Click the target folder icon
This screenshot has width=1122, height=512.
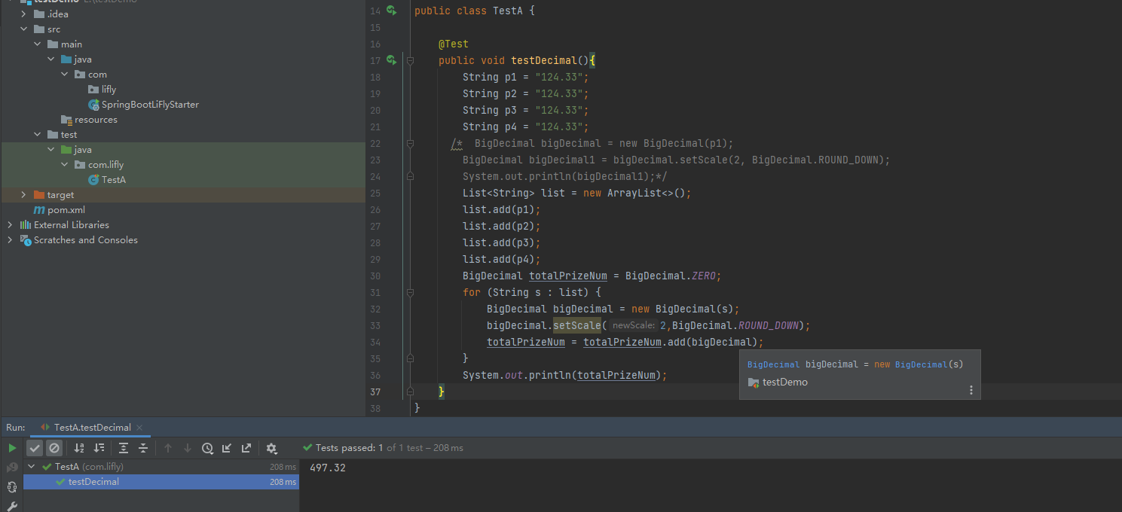point(39,195)
